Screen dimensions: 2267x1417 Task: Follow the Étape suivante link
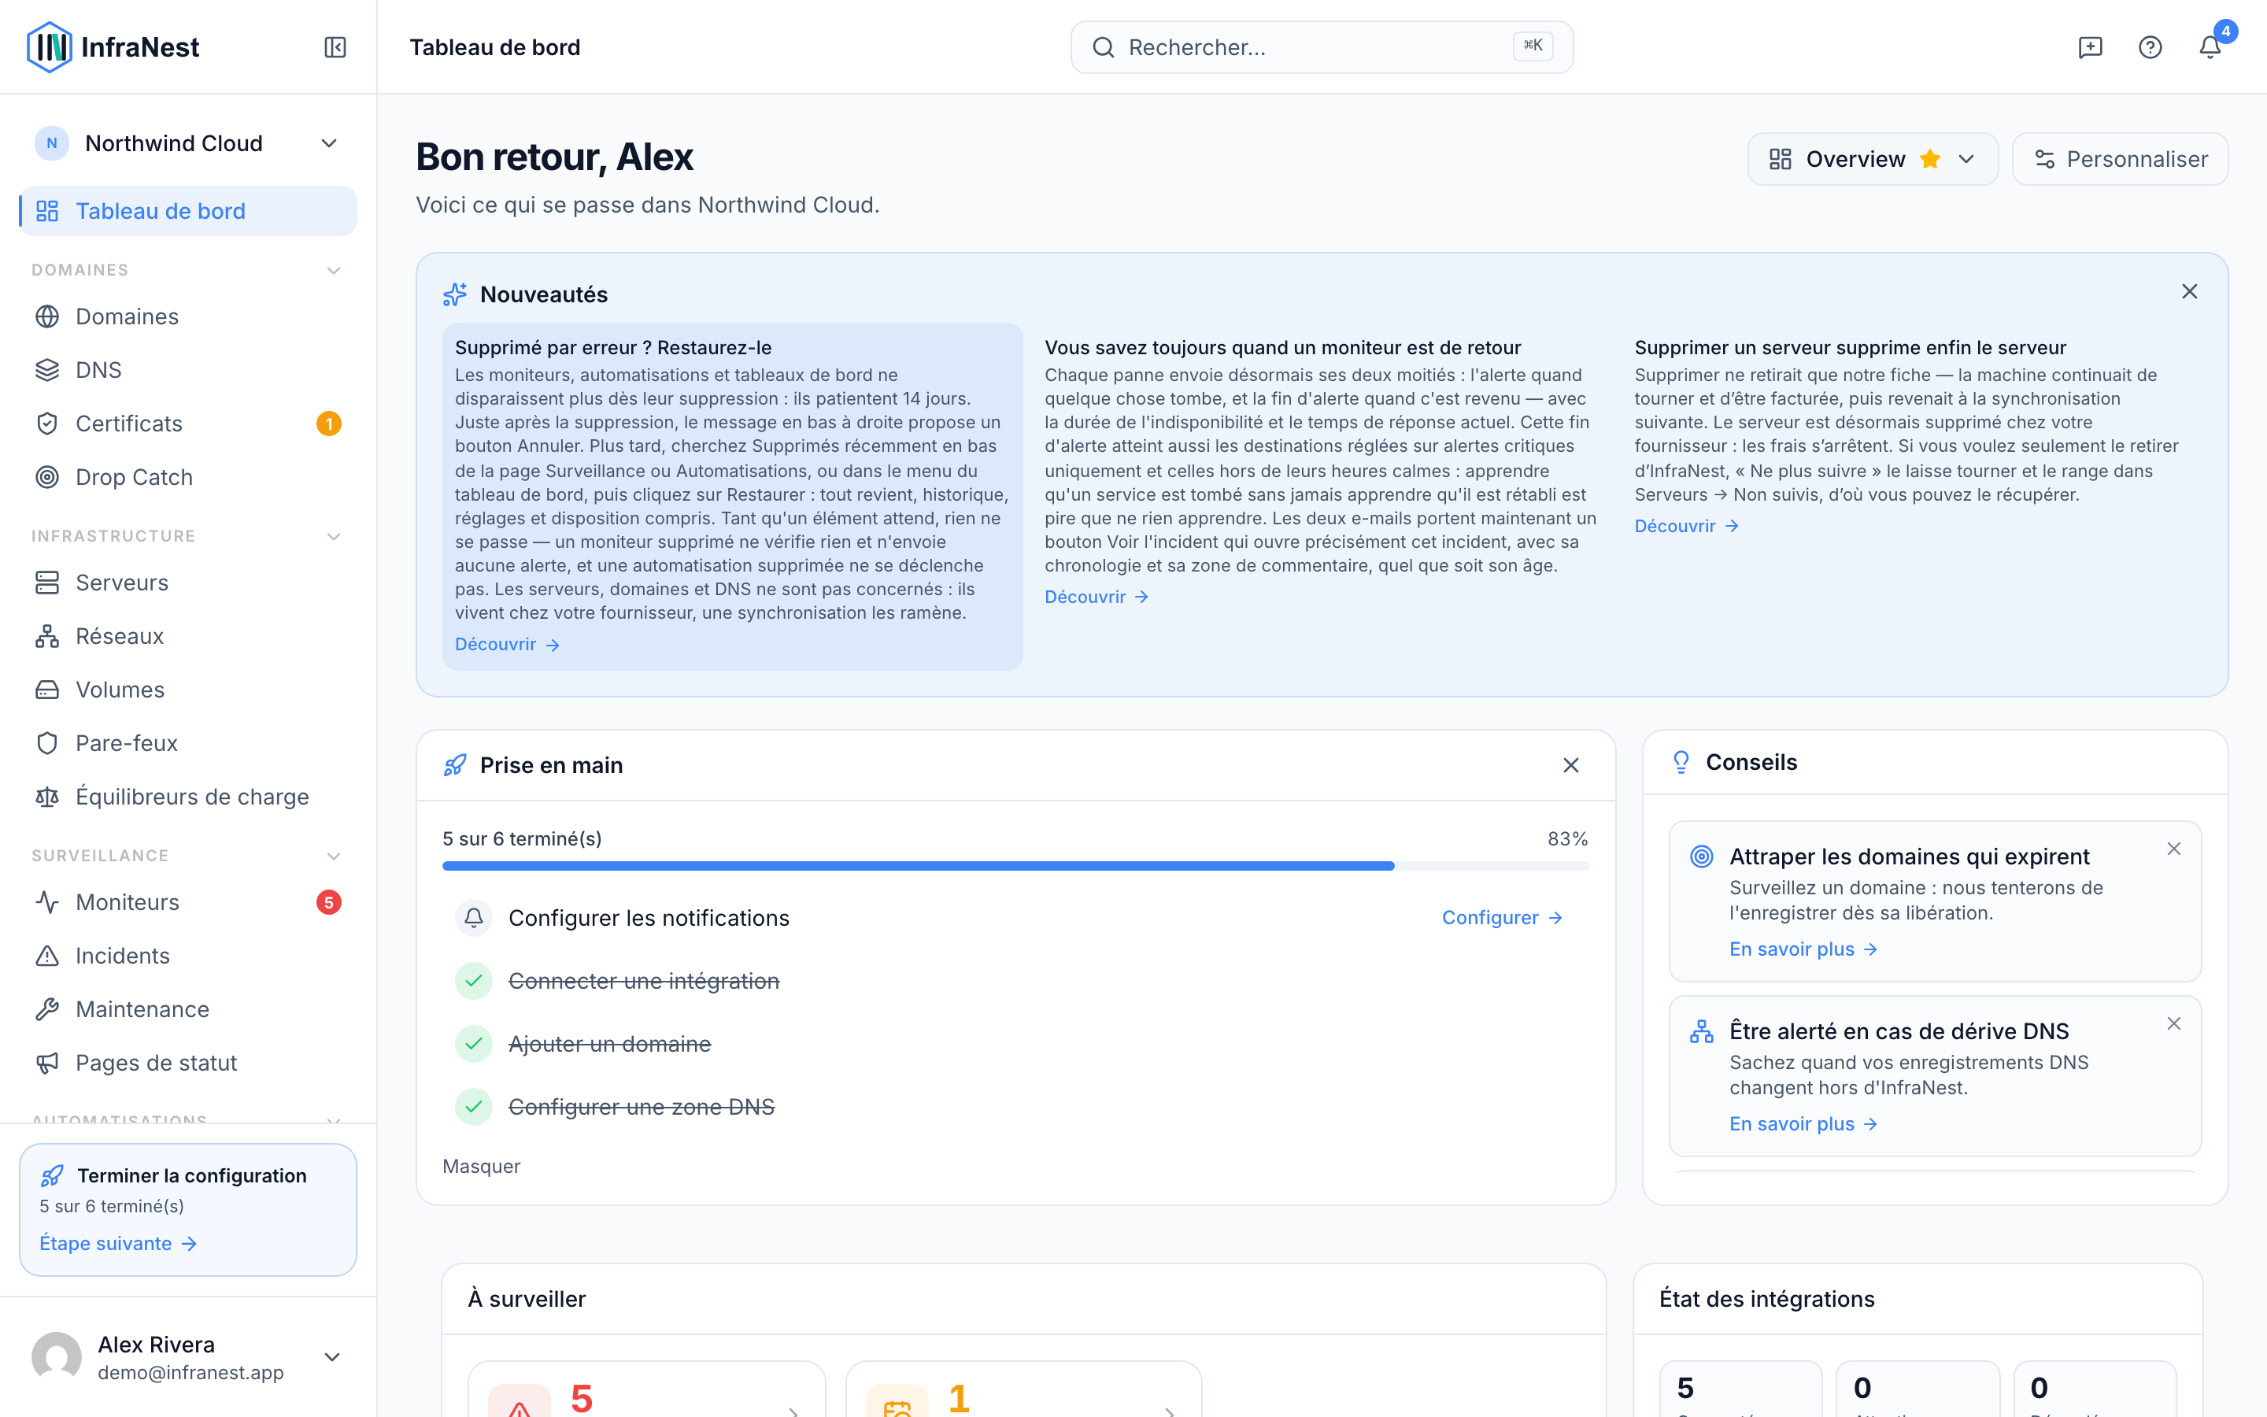pos(118,1243)
